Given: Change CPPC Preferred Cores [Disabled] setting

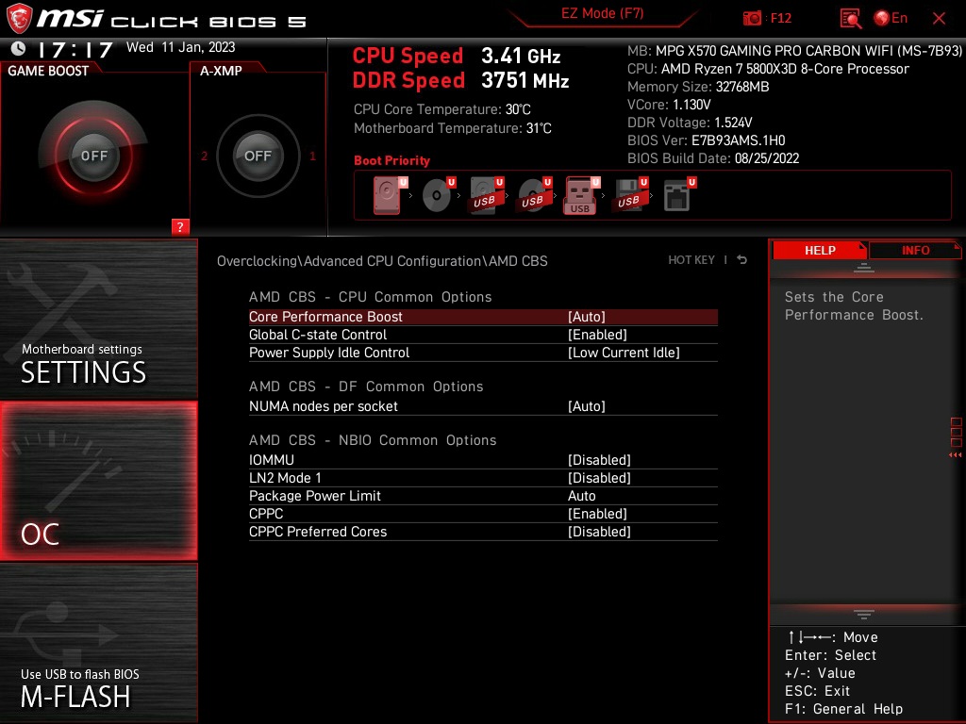Looking at the screenshot, I should [599, 532].
